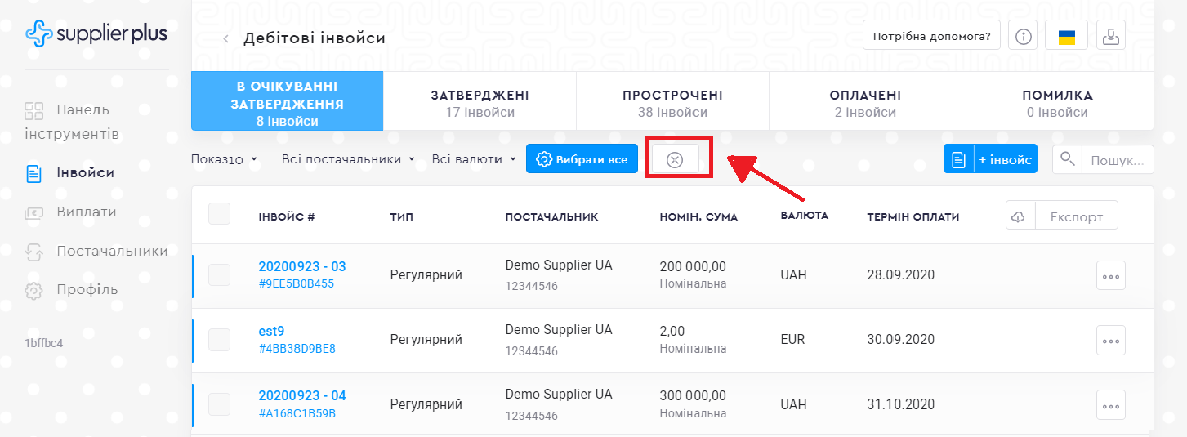Switch to the Прострочені tab
This screenshot has width=1187, height=437.
pyautogui.click(x=672, y=103)
